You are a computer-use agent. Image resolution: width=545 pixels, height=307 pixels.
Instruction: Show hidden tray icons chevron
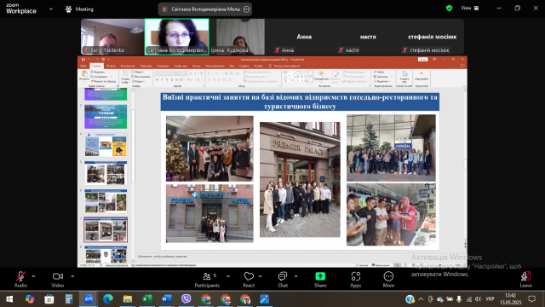[x=421, y=299]
